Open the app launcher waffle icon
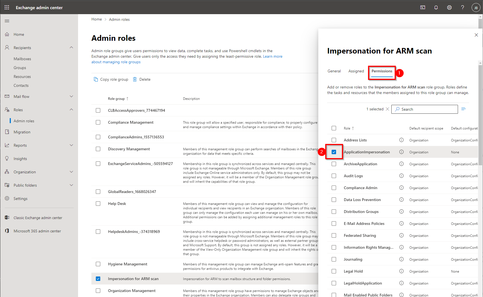This screenshot has width=483, height=297. point(7,7)
